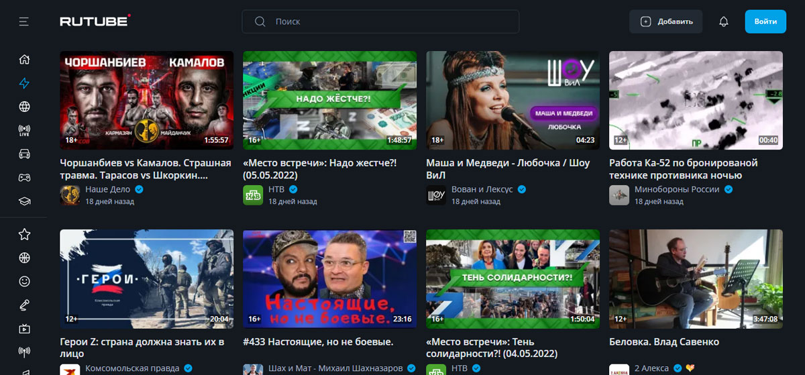The image size is (805, 375).
Task: Open Герои video thumbnail
Action: point(146,279)
